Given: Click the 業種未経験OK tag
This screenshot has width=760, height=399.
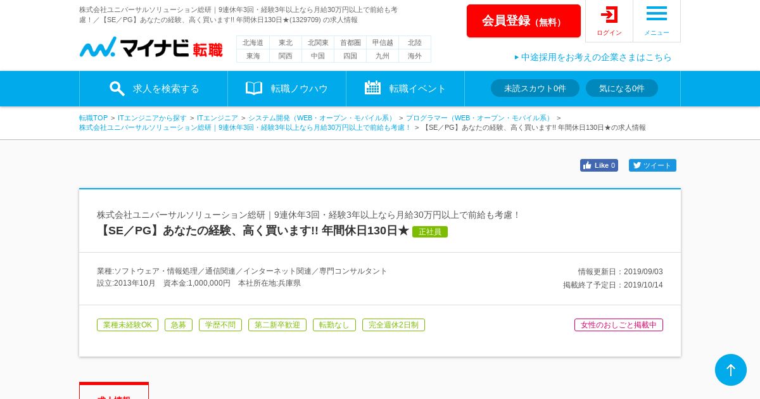Looking at the screenshot, I should (127, 325).
